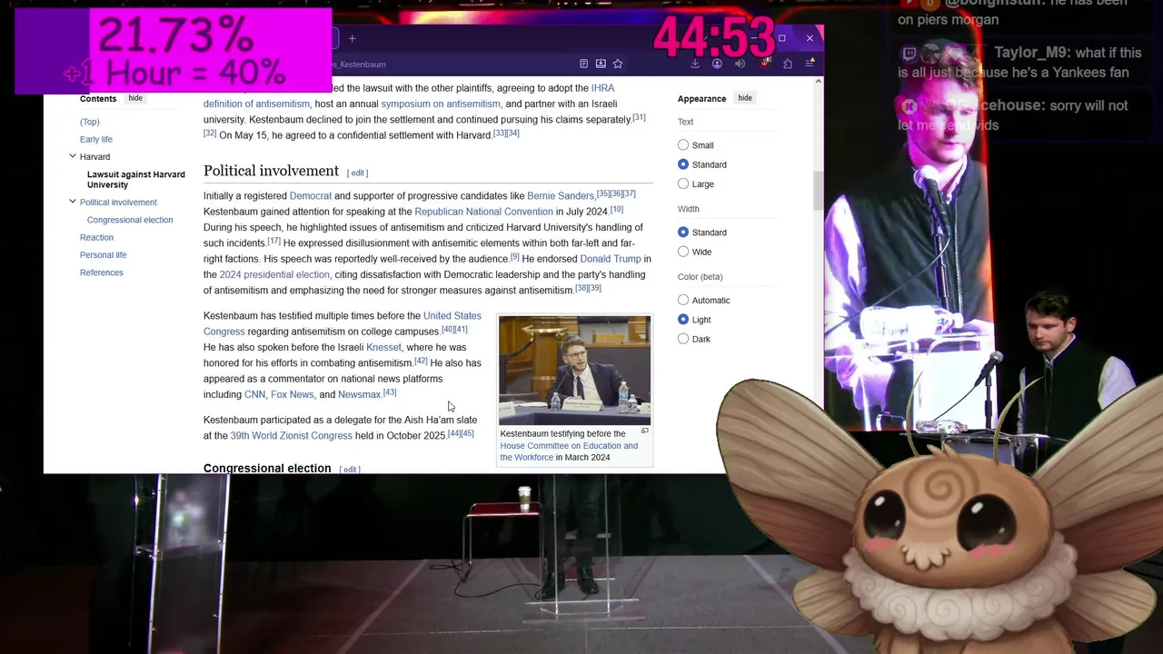Select Automatic color mode
Screen dimensions: 1163x654
[x=683, y=301]
